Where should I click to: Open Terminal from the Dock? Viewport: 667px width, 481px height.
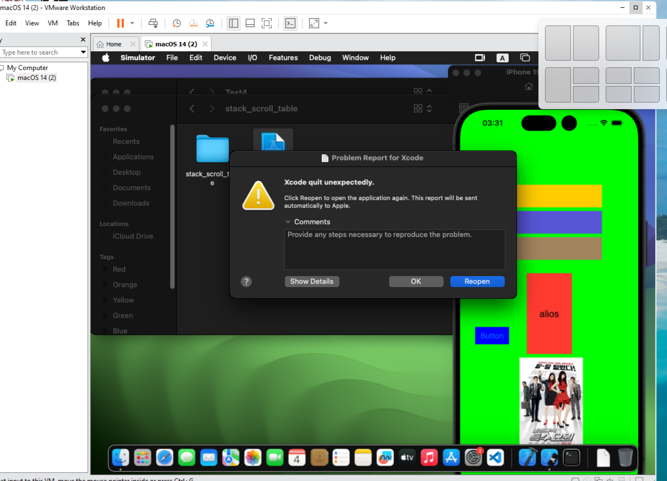[572, 457]
